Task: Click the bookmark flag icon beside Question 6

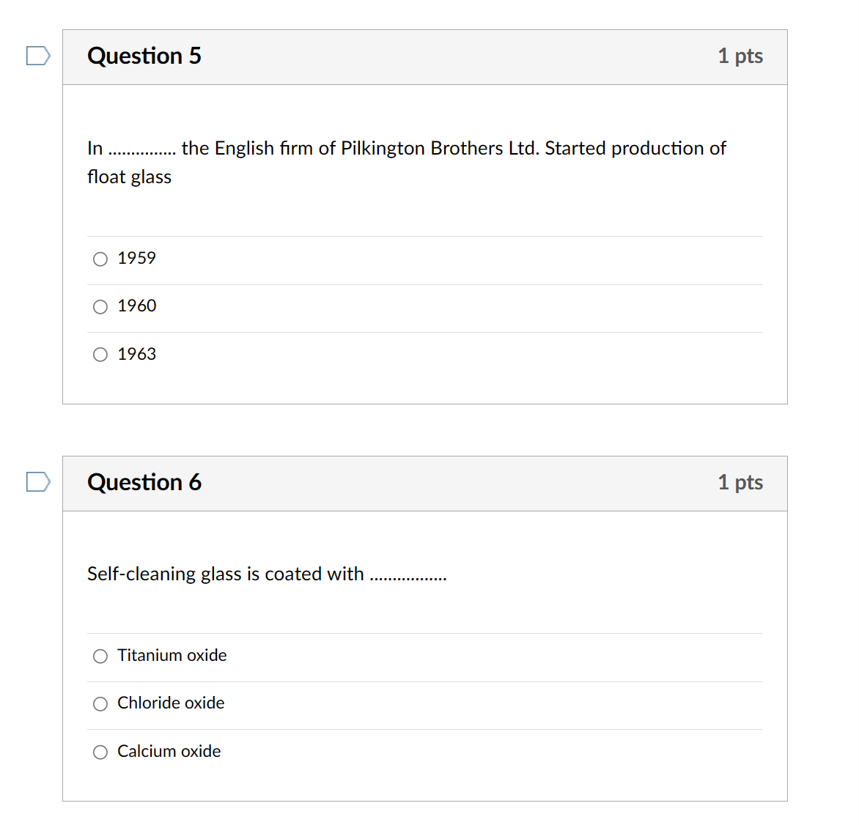Action: 38,481
